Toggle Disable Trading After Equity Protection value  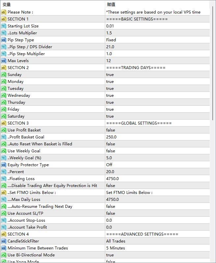point(157,185)
